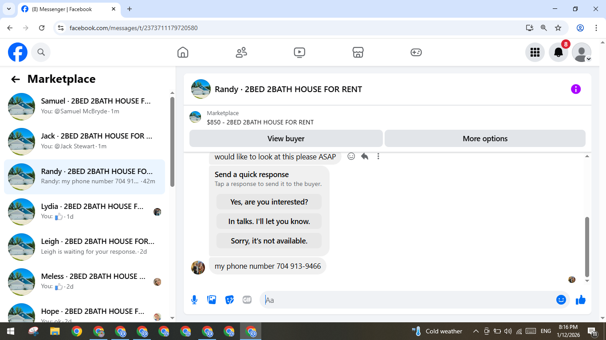The image size is (606, 340).
Task: Open account menu via profile avatar
Action: coord(582,52)
